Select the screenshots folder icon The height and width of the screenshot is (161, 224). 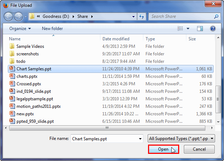tap(12, 54)
